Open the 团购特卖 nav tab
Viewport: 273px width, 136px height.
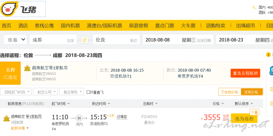tap(216, 26)
